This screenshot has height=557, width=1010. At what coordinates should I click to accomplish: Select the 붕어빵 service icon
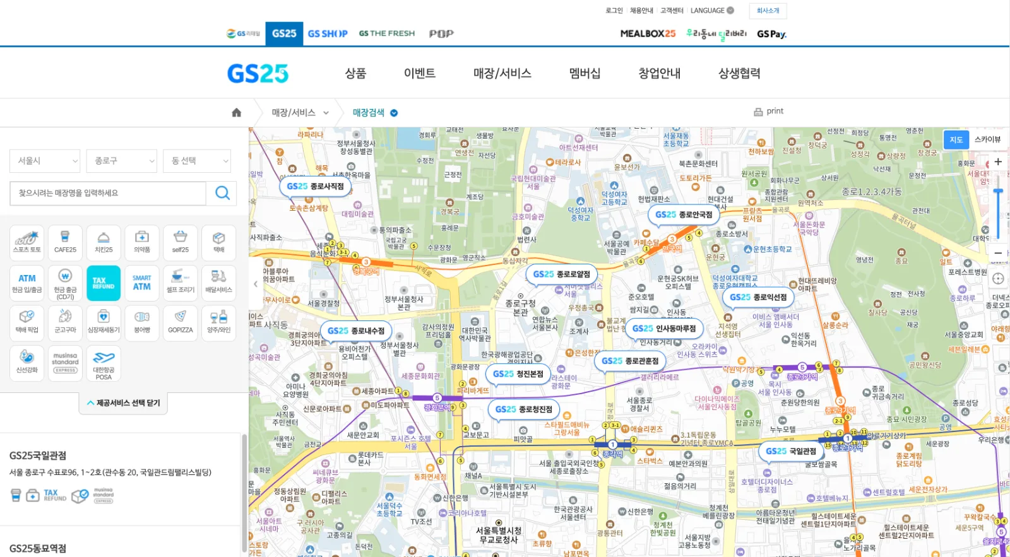coord(142,323)
